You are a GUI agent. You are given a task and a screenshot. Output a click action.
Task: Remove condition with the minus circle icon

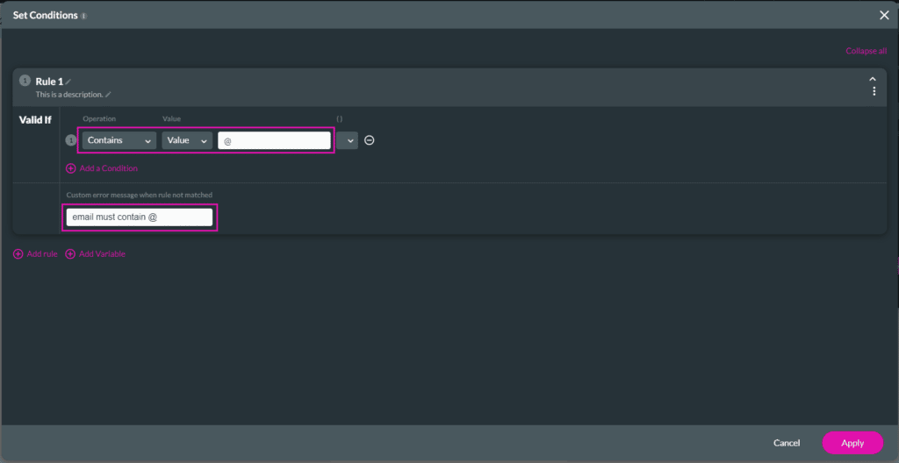click(370, 140)
